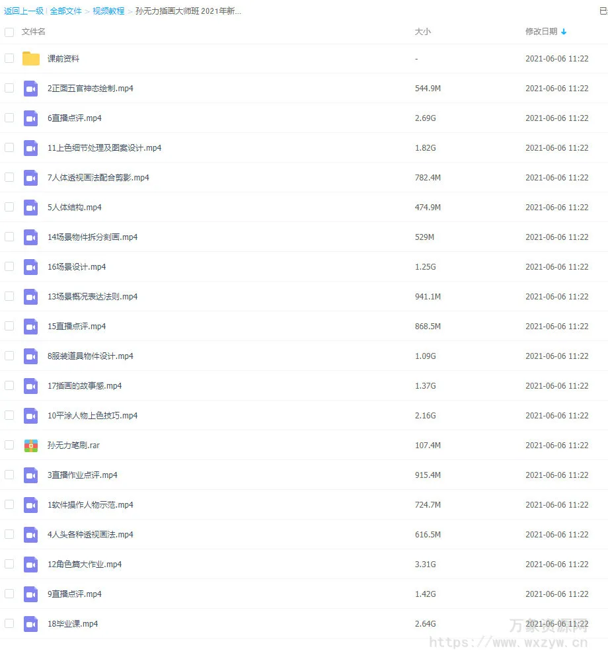The image size is (608, 665).
Task: Go to 全部文件 in breadcrumb
Action: coord(66,11)
